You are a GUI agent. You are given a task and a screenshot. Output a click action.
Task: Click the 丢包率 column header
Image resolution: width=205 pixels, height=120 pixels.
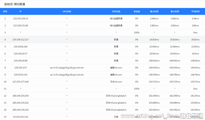[x=137, y=11]
